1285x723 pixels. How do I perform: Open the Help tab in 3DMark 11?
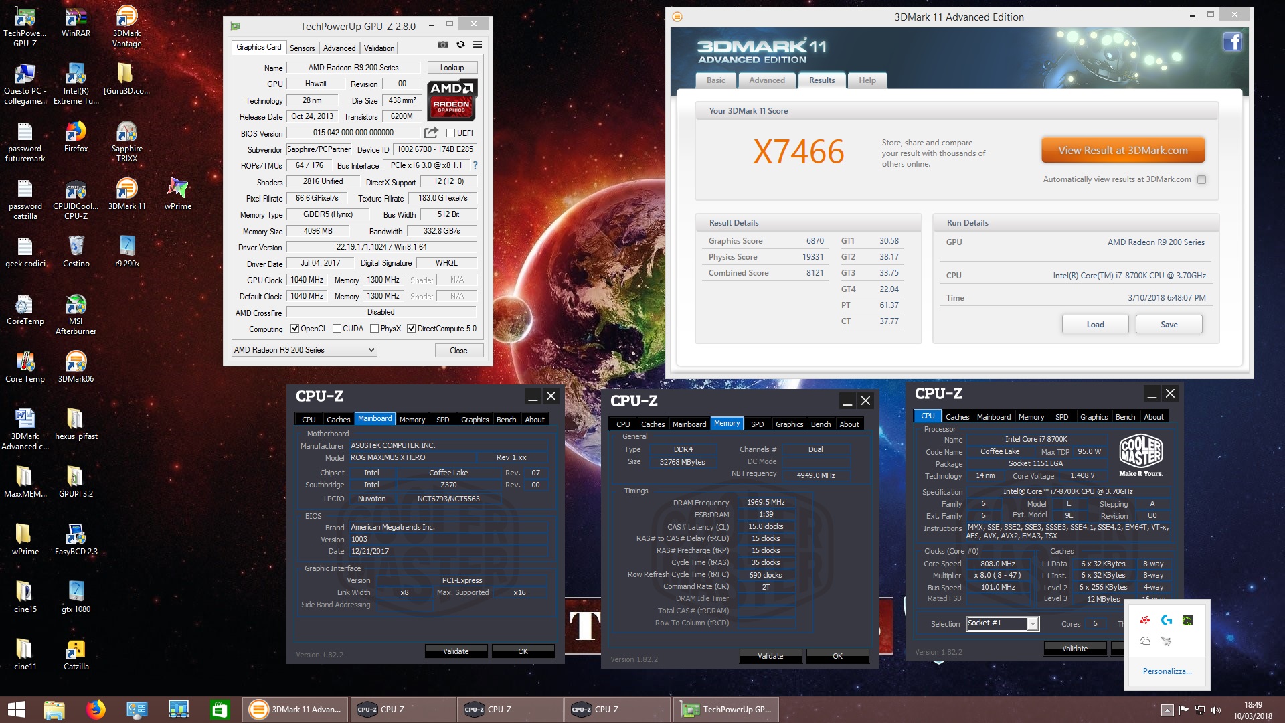click(867, 80)
